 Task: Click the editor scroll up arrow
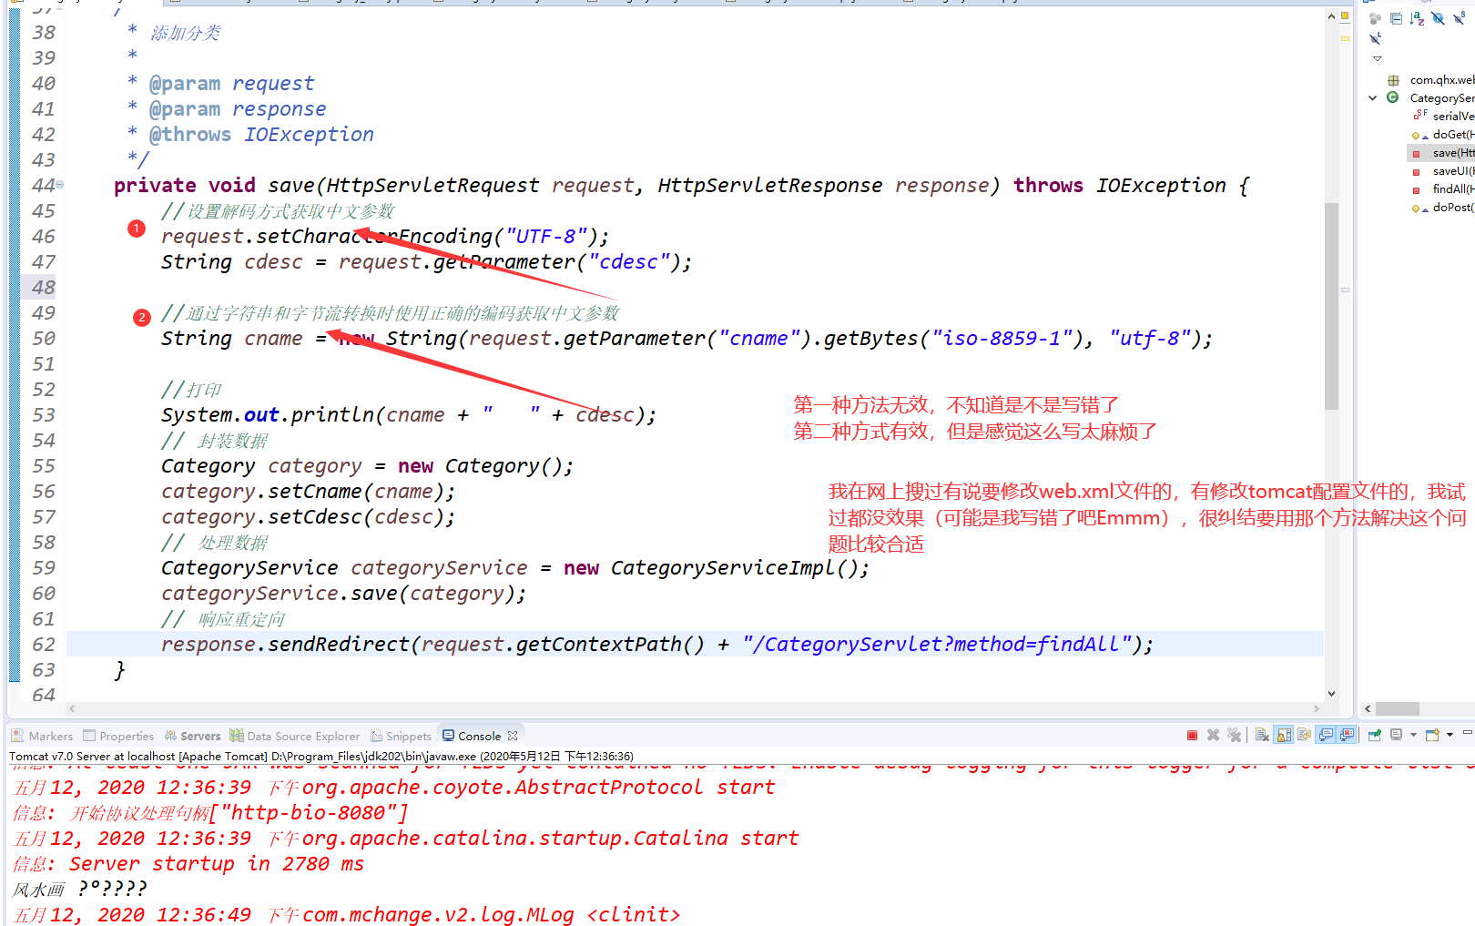coord(1331,16)
